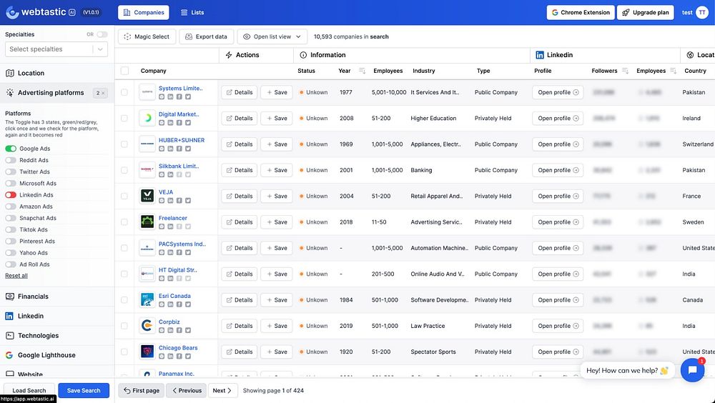Switch to the Lists tab
Image resolution: width=715 pixels, height=403 pixels.
(192, 12)
